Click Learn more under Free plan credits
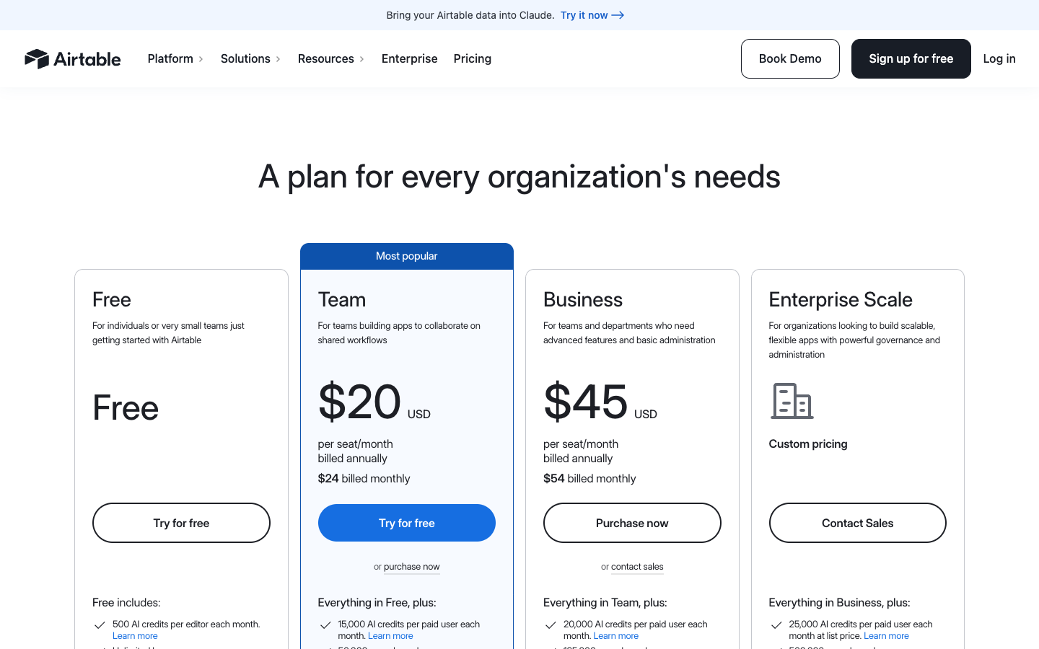Screen dimensions: 1039x649 (135, 636)
